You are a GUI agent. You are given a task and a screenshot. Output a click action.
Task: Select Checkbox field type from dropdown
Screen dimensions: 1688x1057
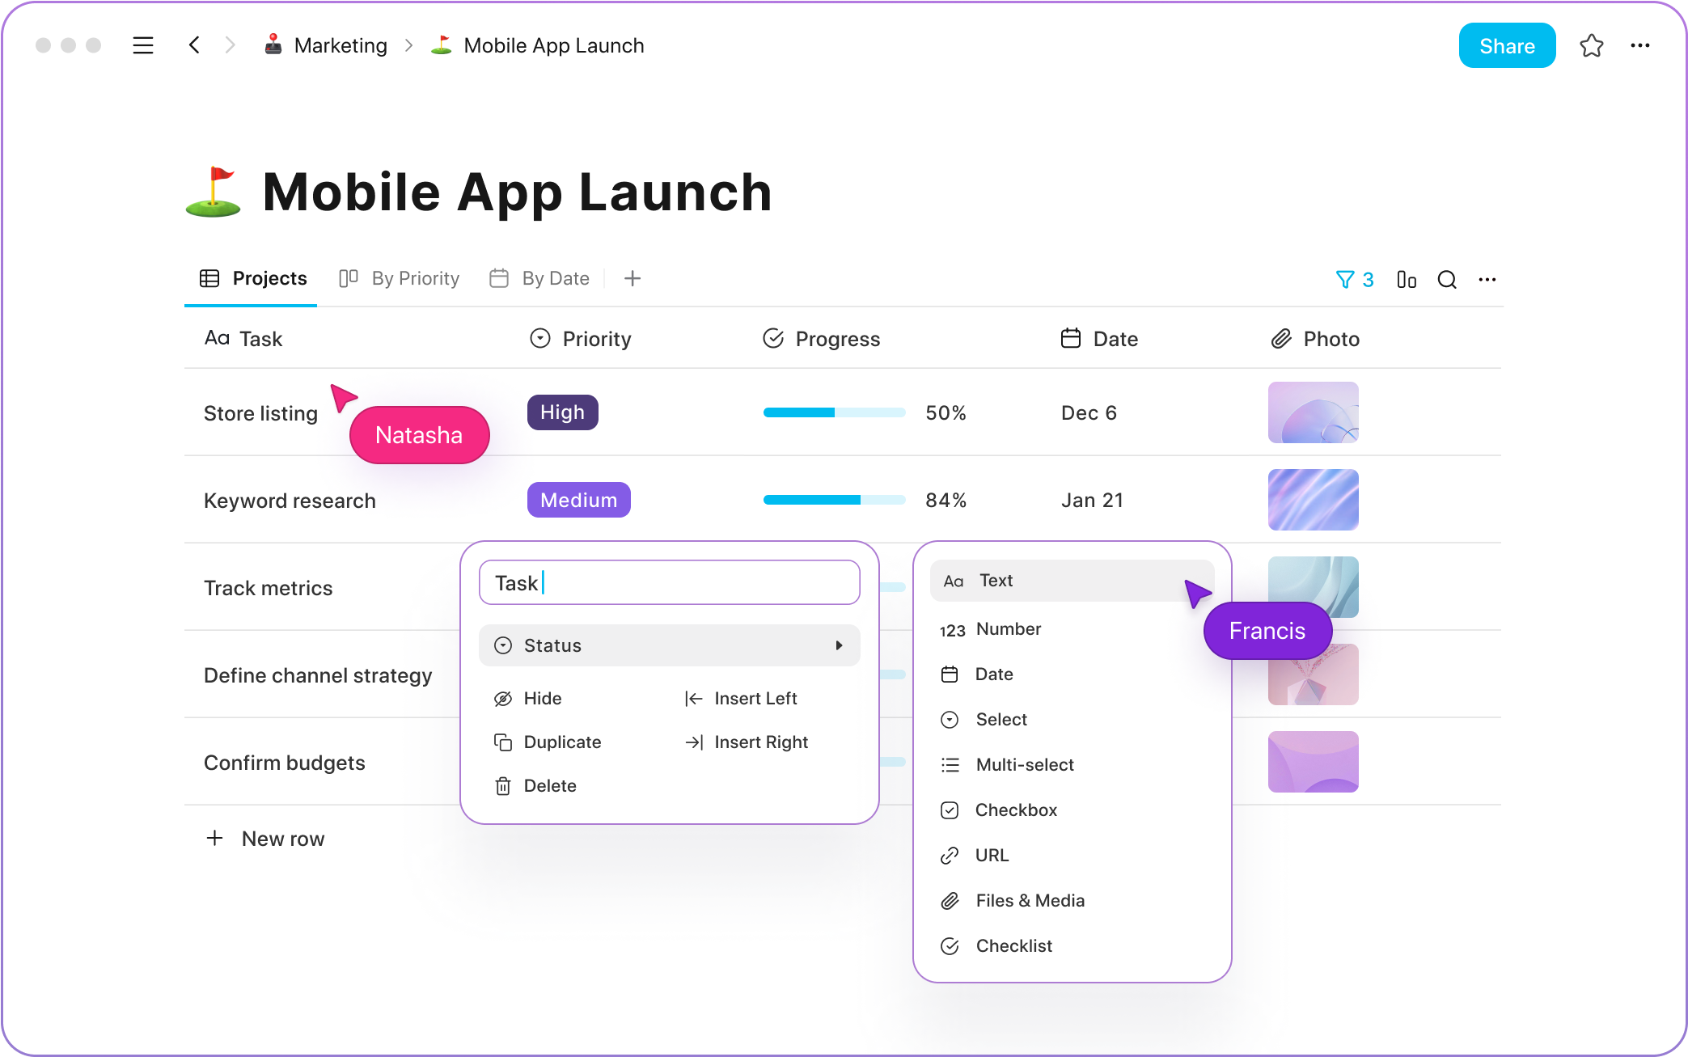tap(1016, 809)
